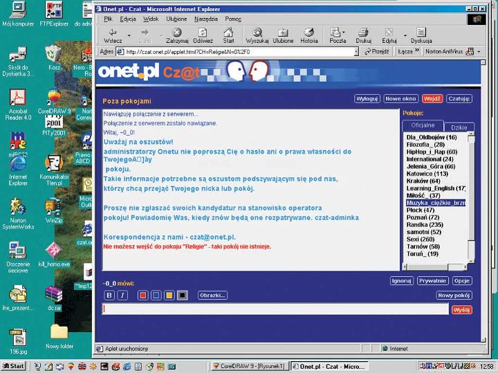The image size is (498, 373).
Task: Switch to the Oficjalne rooms tab
Action: [423, 125]
